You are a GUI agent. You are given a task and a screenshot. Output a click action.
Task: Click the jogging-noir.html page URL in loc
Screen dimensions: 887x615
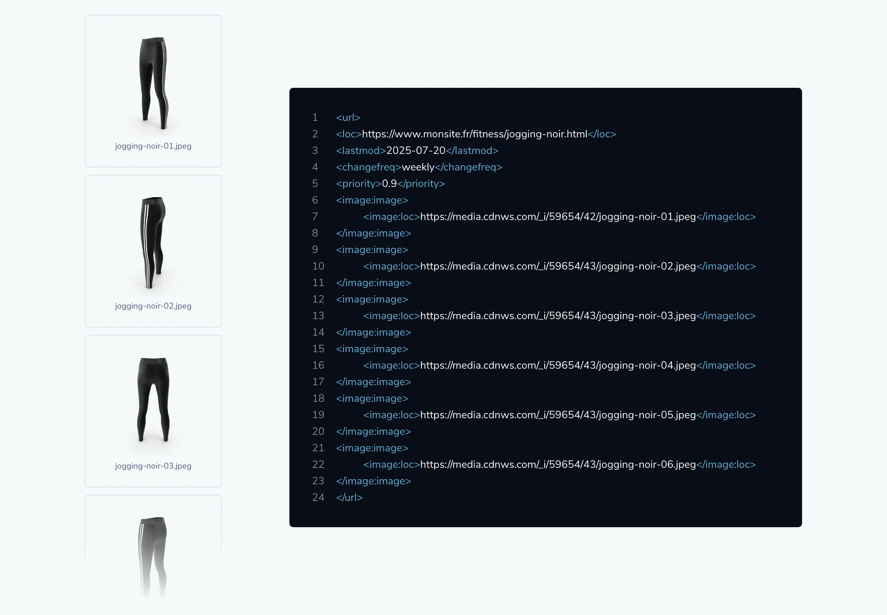(x=475, y=134)
